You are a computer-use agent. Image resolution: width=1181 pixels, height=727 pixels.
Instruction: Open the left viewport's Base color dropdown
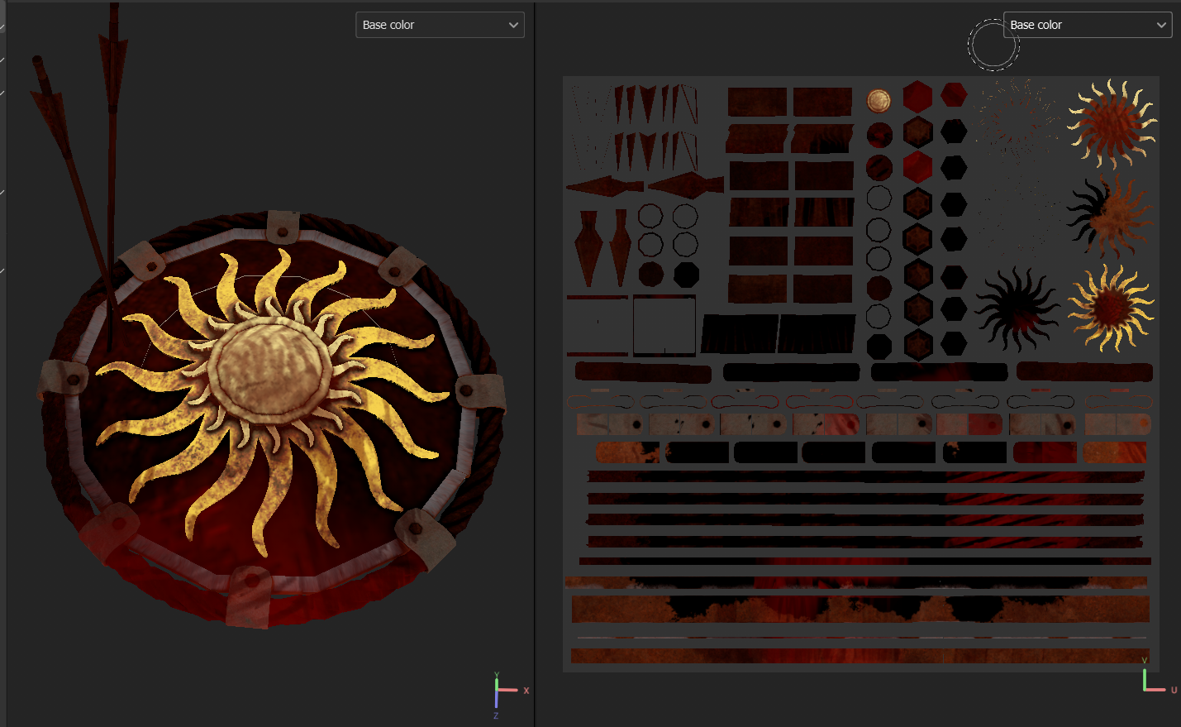439,25
